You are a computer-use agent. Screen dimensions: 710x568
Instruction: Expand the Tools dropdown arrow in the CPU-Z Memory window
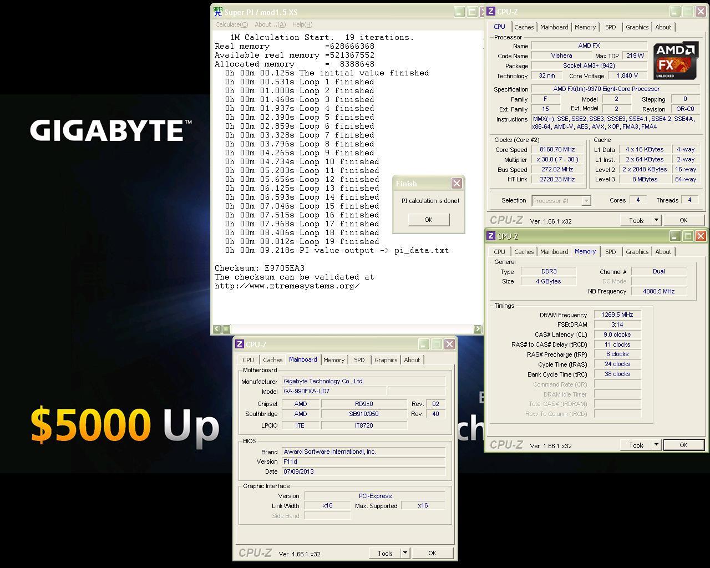coord(656,445)
